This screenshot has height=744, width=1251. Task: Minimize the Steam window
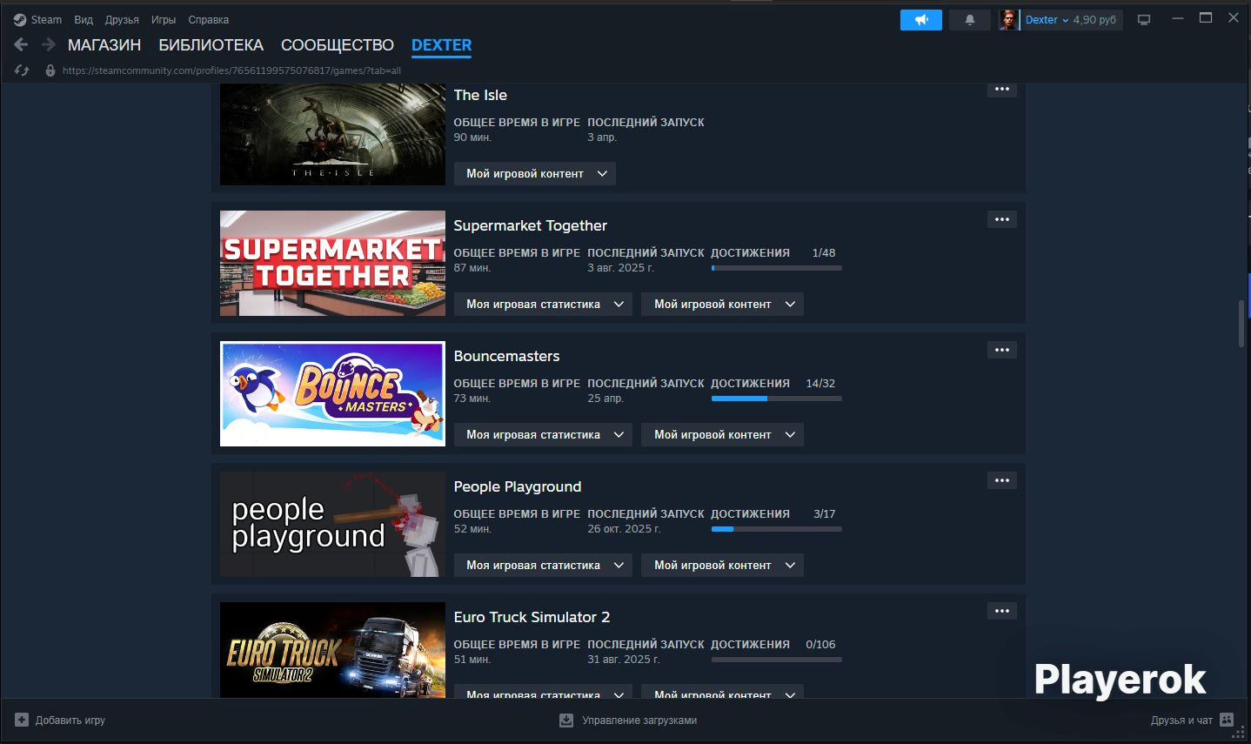1178,18
